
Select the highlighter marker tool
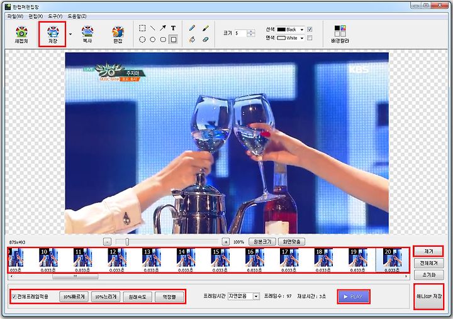point(205,28)
